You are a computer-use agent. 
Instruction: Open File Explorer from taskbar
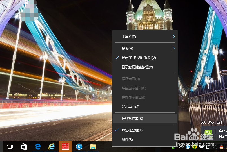93,147
